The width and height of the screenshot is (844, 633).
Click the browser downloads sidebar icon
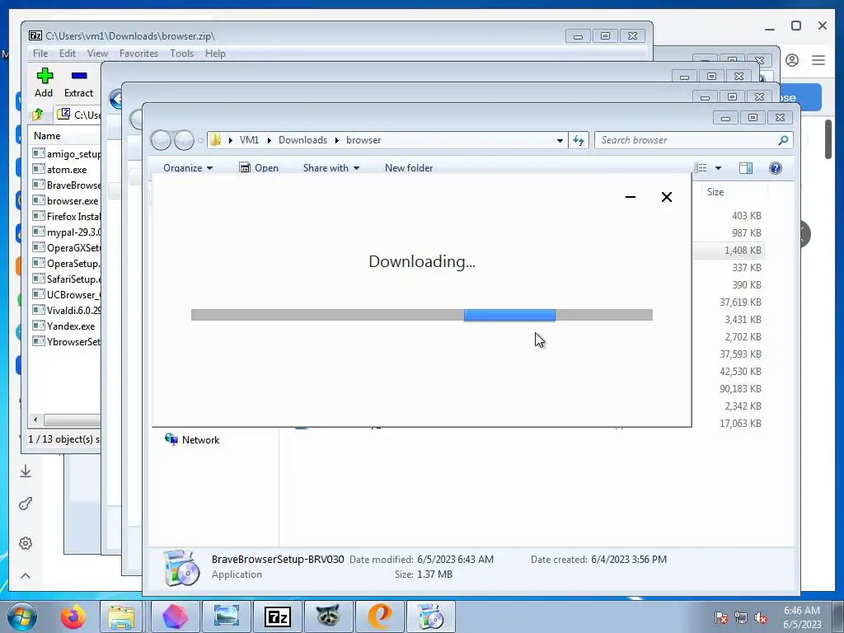tap(26, 471)
